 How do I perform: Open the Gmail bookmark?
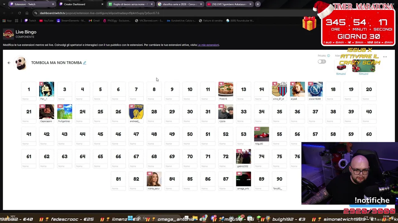(x=94, y=20)
